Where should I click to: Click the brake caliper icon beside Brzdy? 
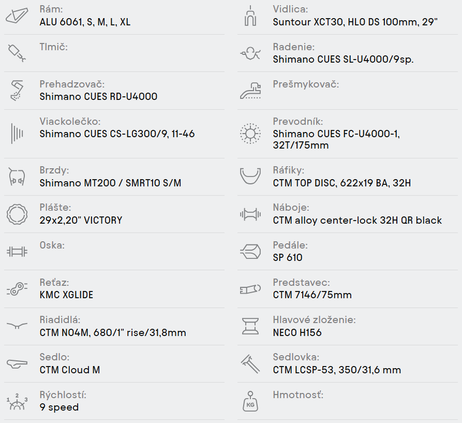click(17, 177)
